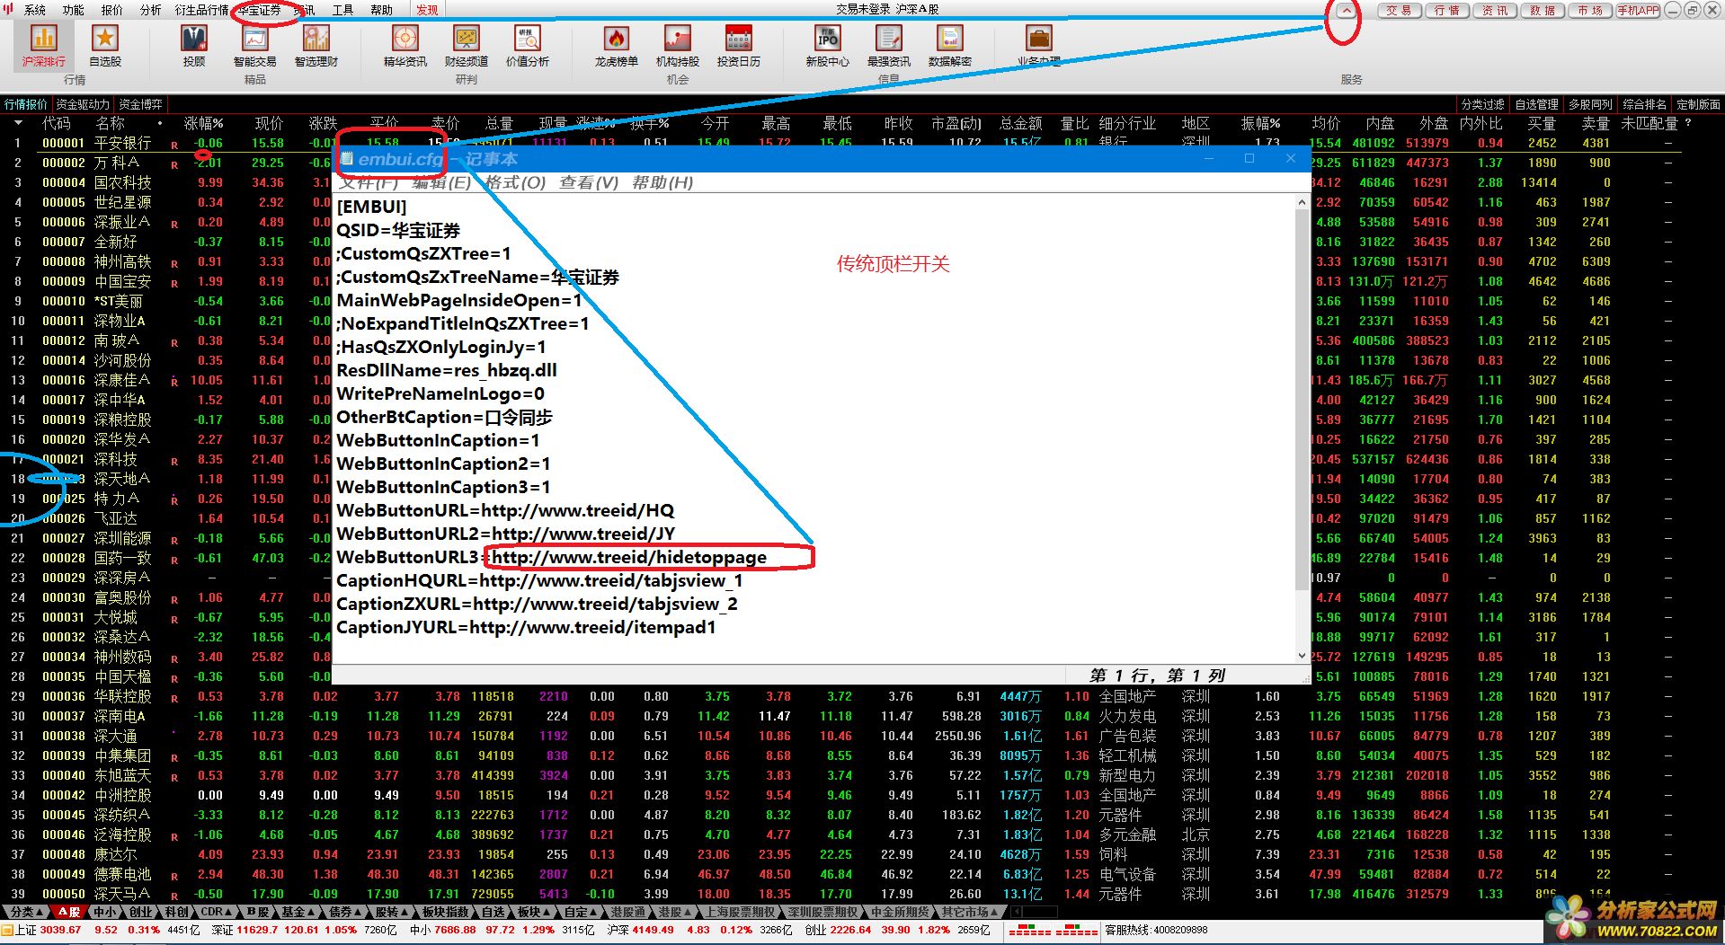Switch to the 资金驱动力 tab

(83, 104)
